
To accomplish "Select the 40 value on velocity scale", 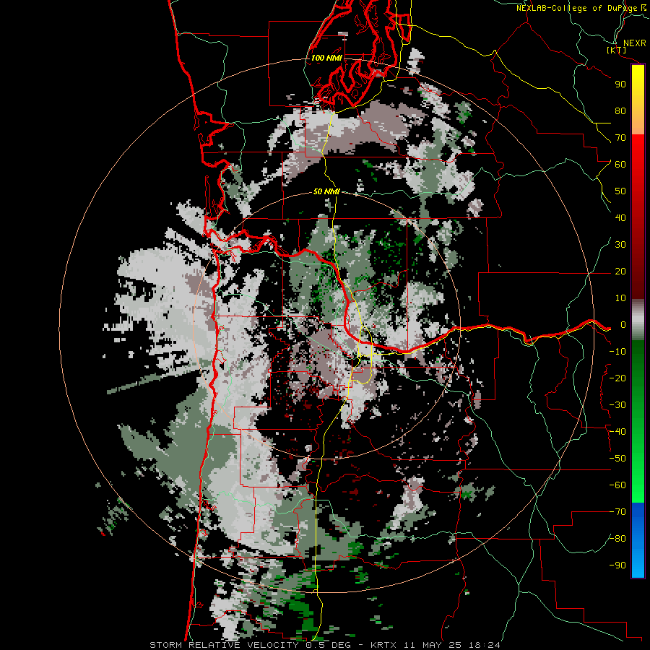I will 620,218.
